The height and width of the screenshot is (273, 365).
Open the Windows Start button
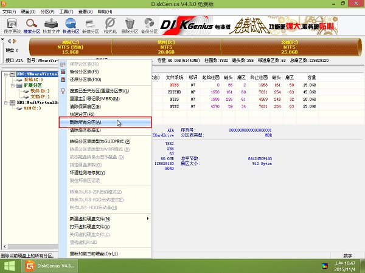point(10,266)
